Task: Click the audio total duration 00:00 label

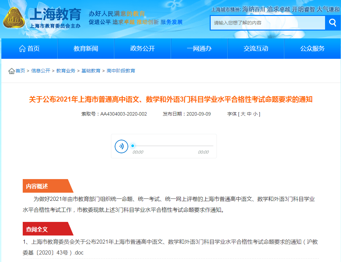Action: [203, 152]
